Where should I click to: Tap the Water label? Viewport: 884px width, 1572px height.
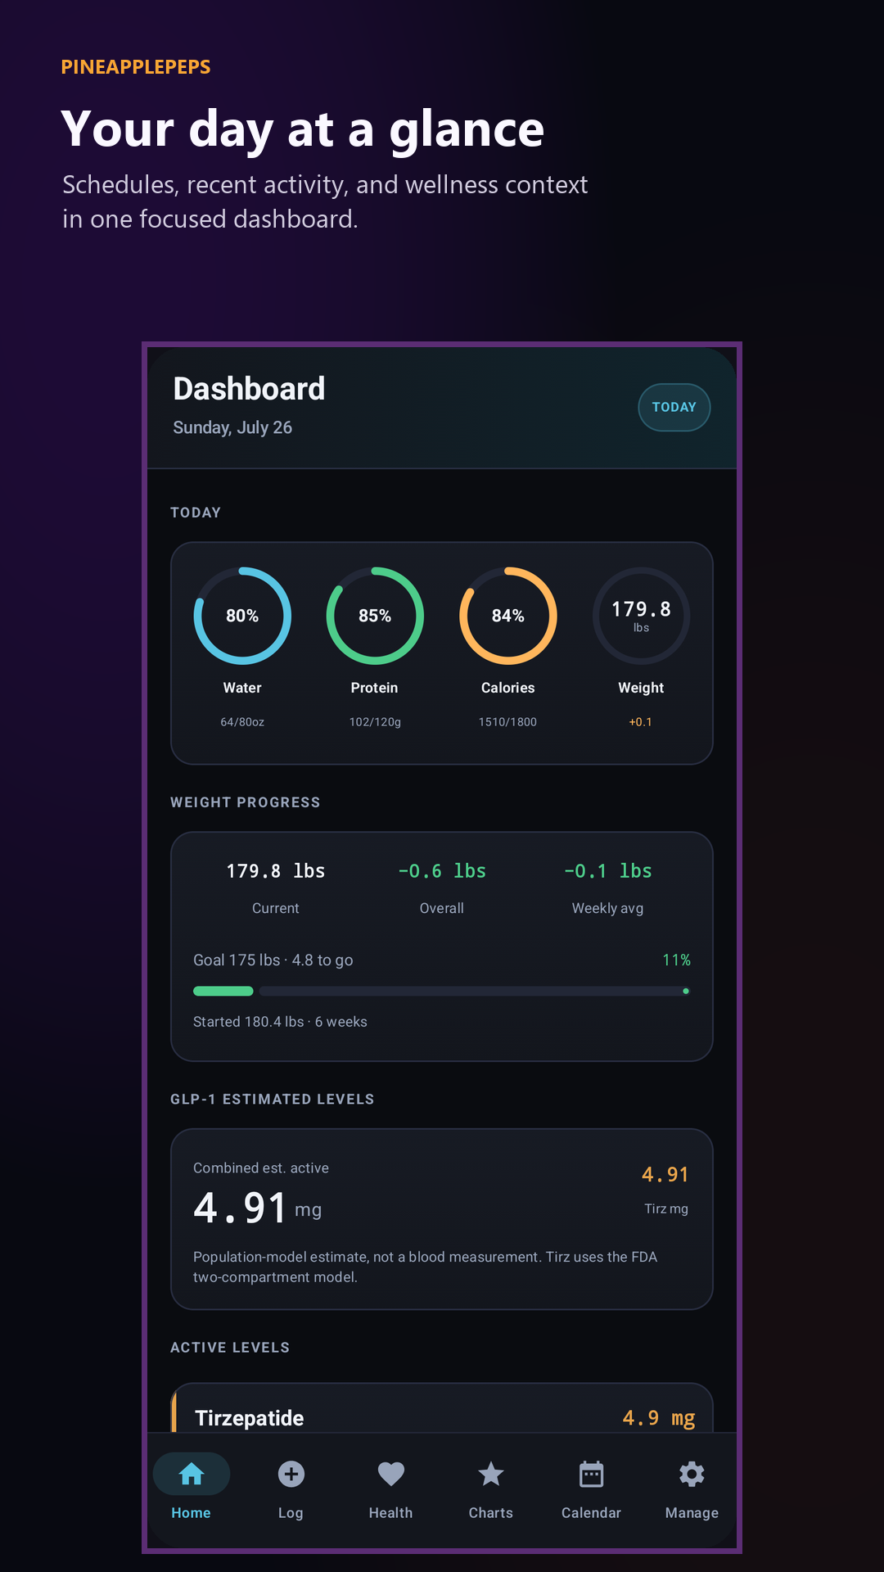pyautogui.click(x=242, y=688)
